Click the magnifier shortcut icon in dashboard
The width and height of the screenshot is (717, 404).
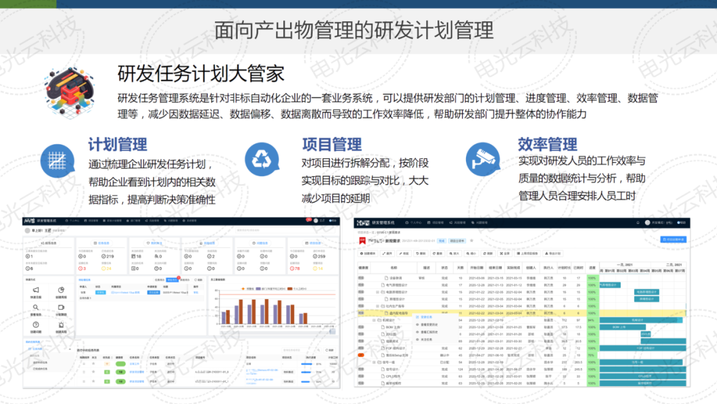[x=36, y=308]
